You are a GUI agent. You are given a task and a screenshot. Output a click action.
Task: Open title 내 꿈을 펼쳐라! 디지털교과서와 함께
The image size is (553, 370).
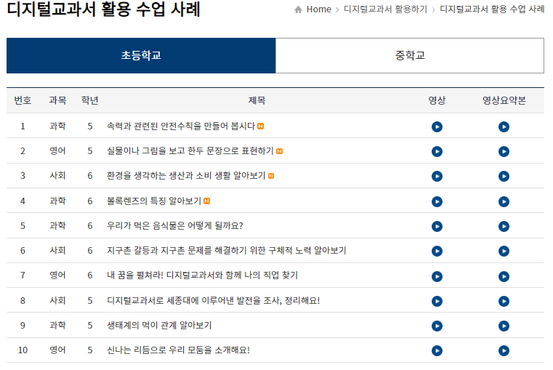(203, 275)
